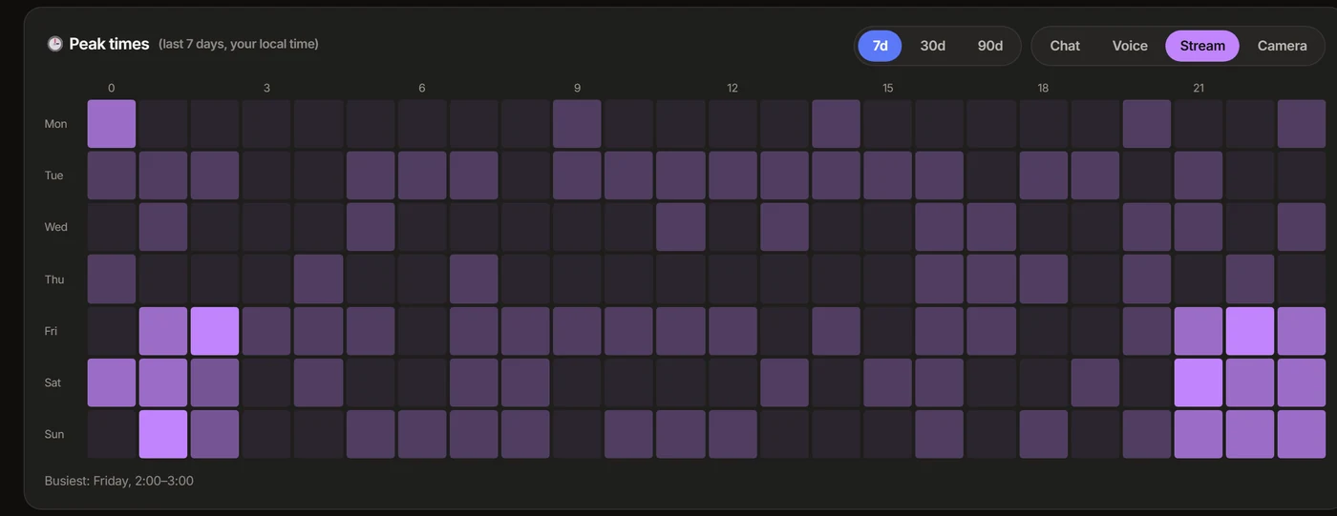Viewport: 1337px width, 516px height.
Task: Click the Tuesday hour 12 heatmap cell
Action: (x=732, y=175)
